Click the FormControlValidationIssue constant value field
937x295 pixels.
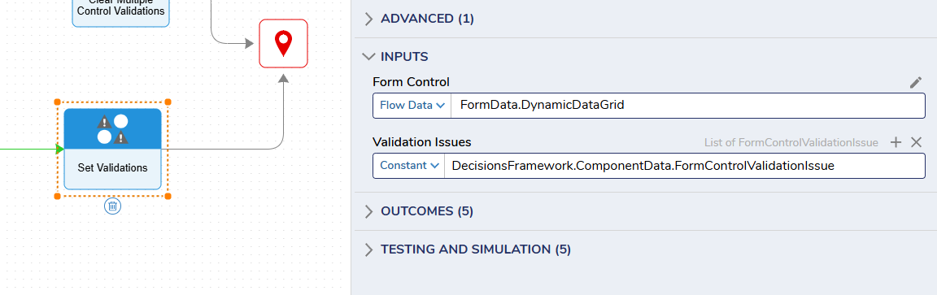point(685,166)
